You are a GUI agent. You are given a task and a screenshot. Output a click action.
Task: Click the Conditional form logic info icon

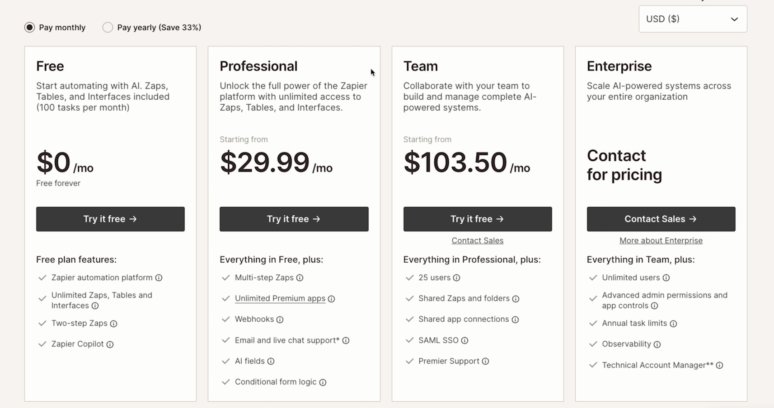coord(323,382)
